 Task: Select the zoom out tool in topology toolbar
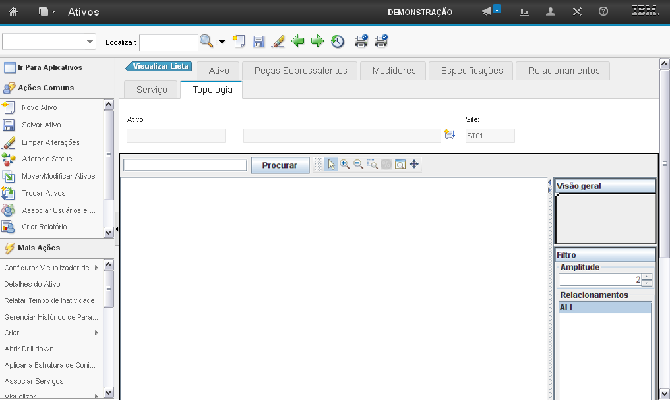359,165
